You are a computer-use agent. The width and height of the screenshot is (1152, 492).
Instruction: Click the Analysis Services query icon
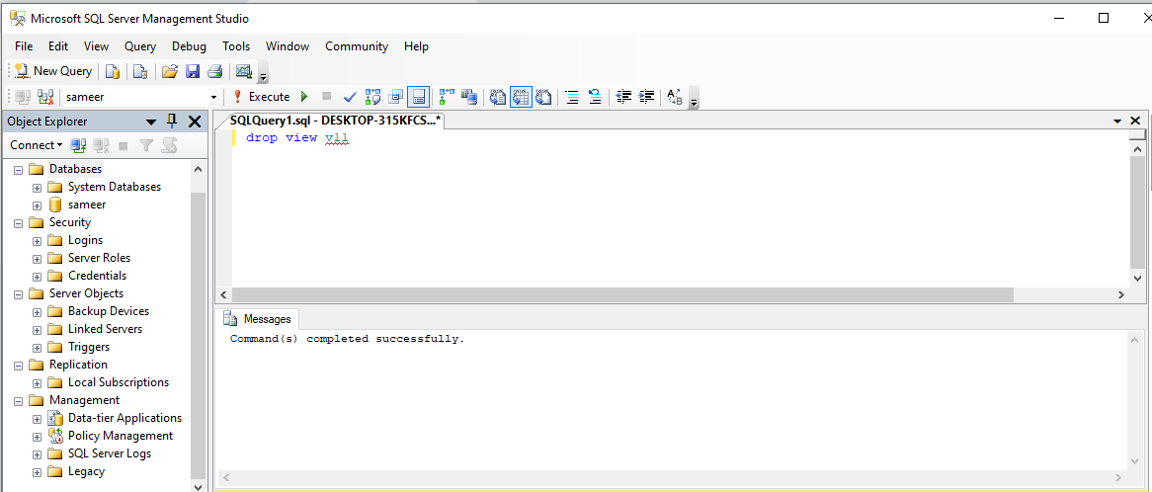point(140,71)
